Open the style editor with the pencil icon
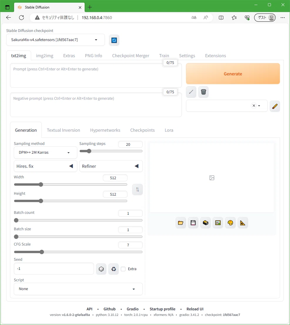Screen dimensions: 290x325 (x=275, y=106)
